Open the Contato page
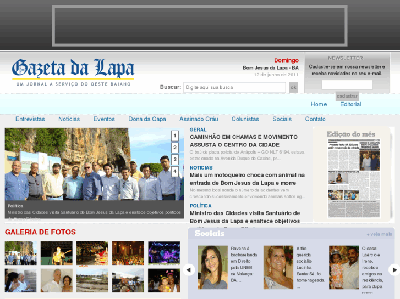The height and width of the screenshot is (299, 400). coord(315,119)
